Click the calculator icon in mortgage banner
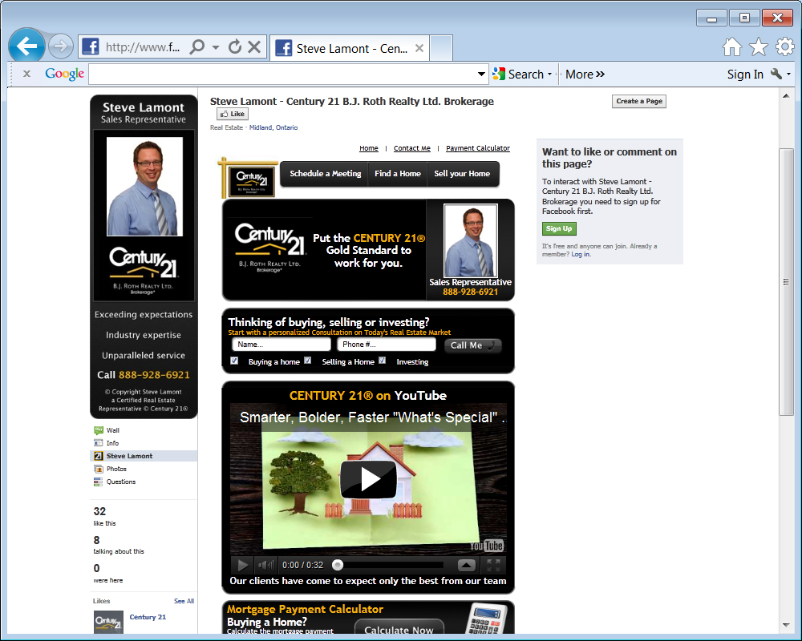Screen dimensions: 802x641 [488, 619]
